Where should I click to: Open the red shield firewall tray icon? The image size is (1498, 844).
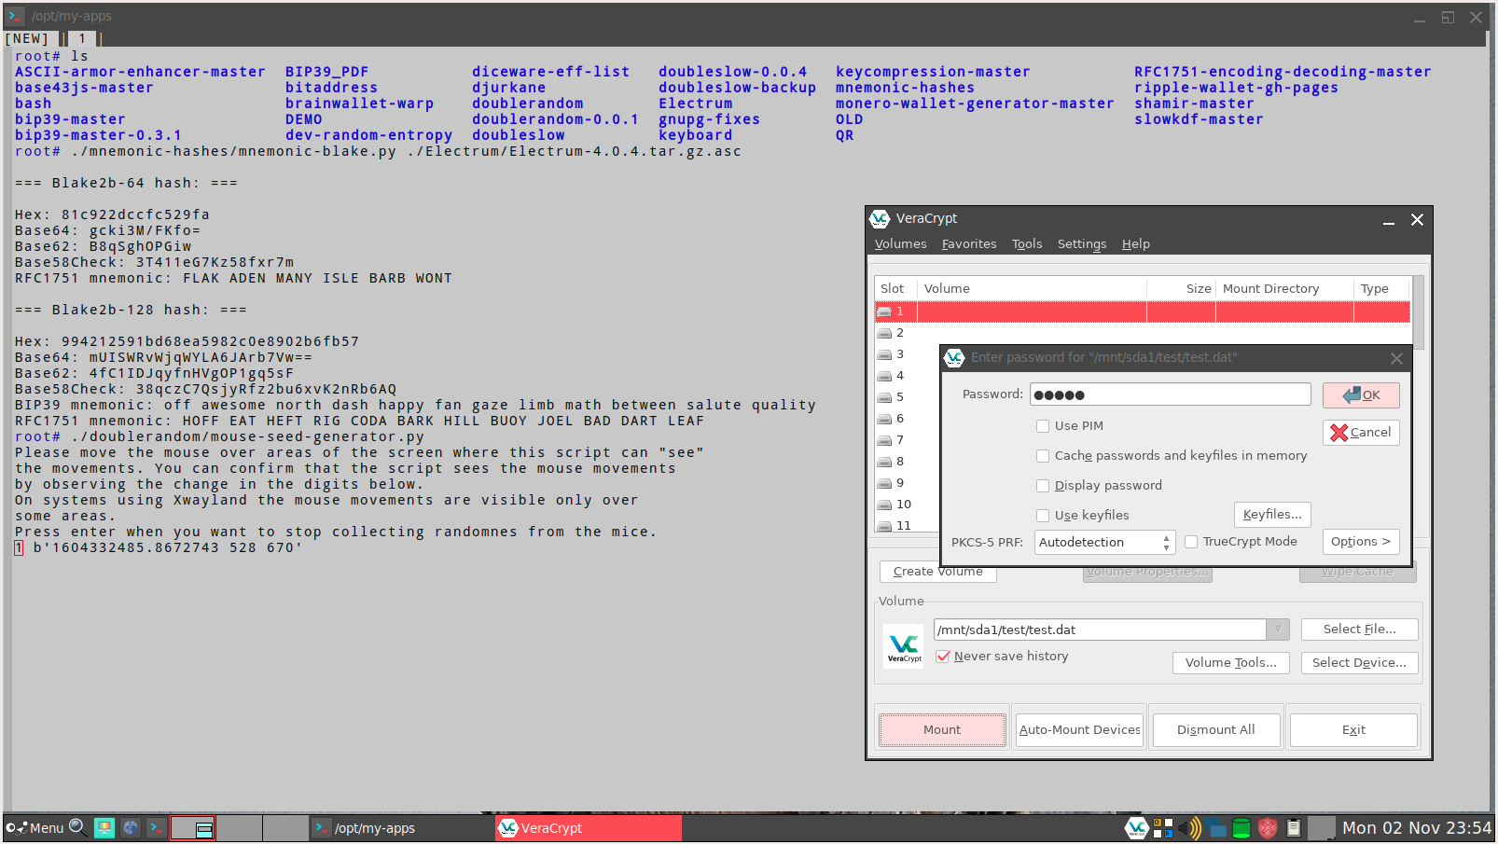pyautogui.click(x=1268, y=828)
